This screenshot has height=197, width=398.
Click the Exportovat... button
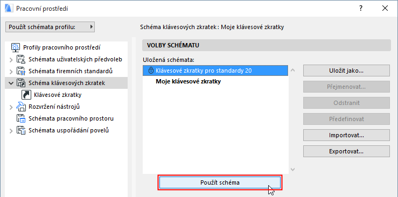[346, 151]
